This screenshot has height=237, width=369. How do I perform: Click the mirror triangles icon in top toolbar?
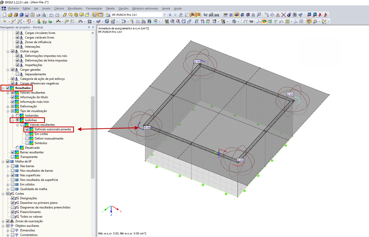click(278, 15)
